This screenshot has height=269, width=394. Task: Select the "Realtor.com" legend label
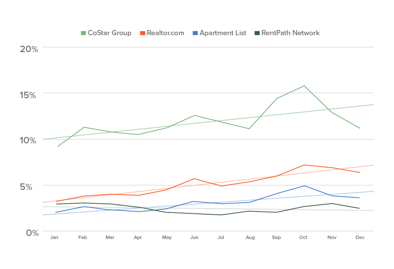click(x=166, y=33)
